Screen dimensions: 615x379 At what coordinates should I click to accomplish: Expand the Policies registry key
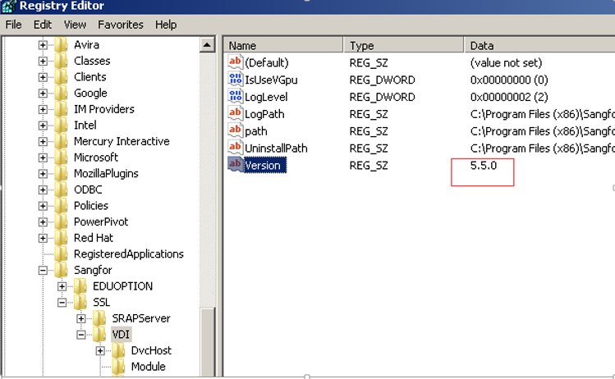click(x=43, y=206)
